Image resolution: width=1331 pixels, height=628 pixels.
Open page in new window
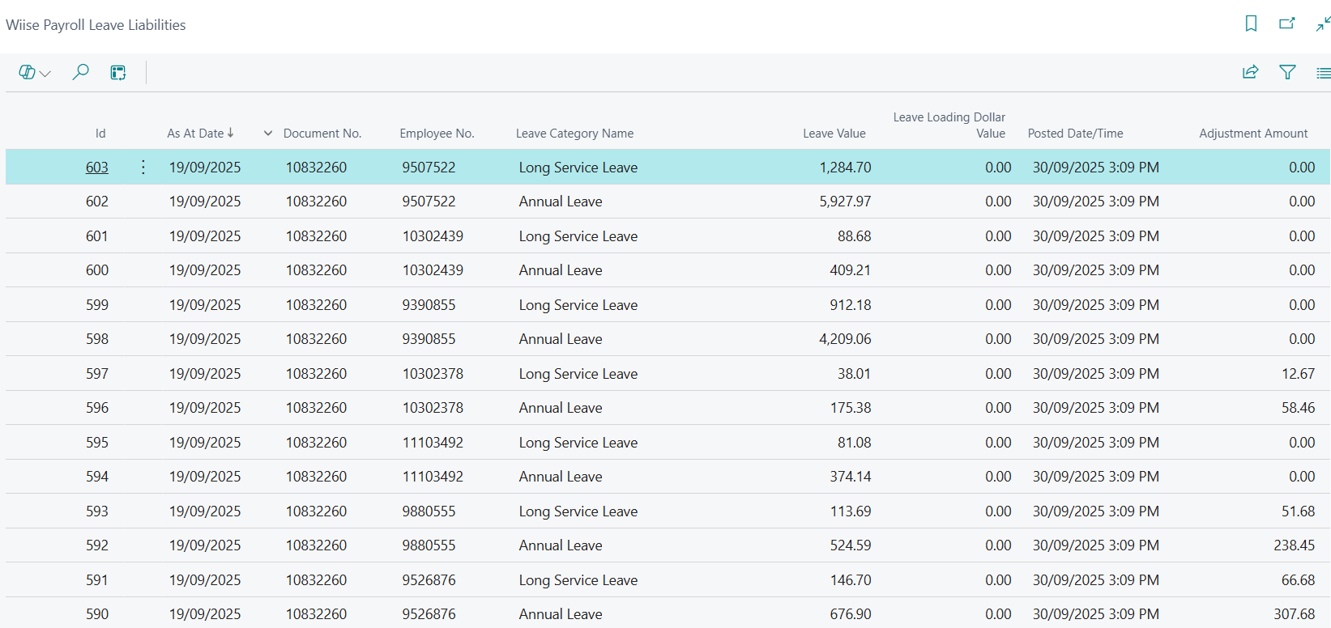pos(1286,24)
